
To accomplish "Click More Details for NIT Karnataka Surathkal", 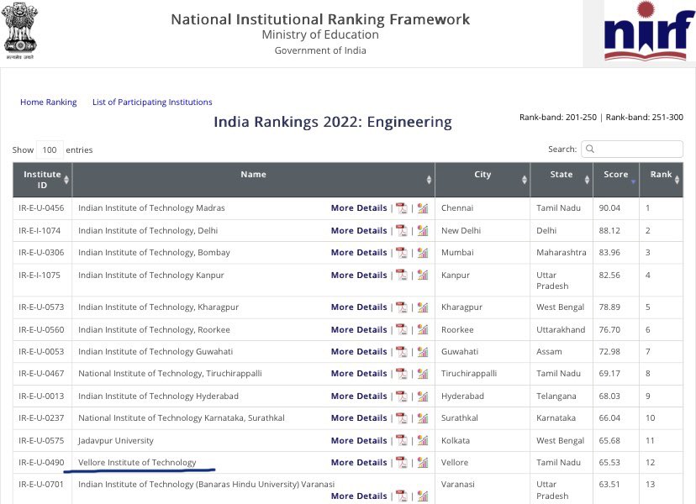I will point(359,418).
